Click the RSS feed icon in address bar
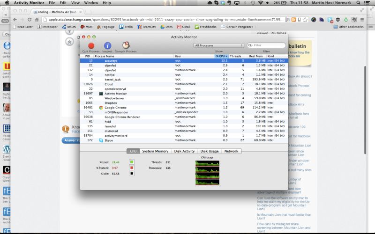 [294, 20]
